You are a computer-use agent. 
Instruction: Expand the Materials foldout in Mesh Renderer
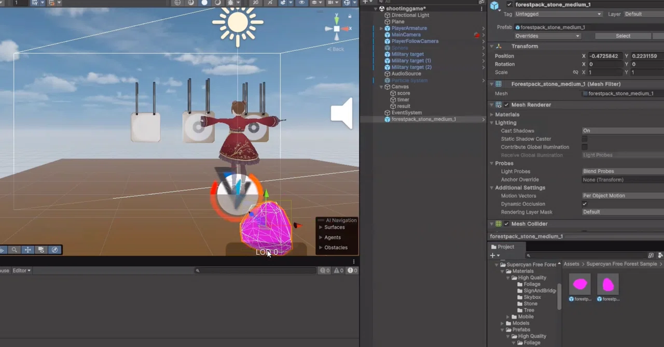pyautogui.click(x=492, y=114)
